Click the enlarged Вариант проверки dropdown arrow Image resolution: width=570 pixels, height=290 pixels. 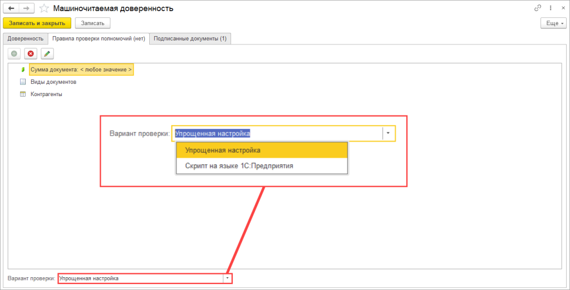pos(389,133)
